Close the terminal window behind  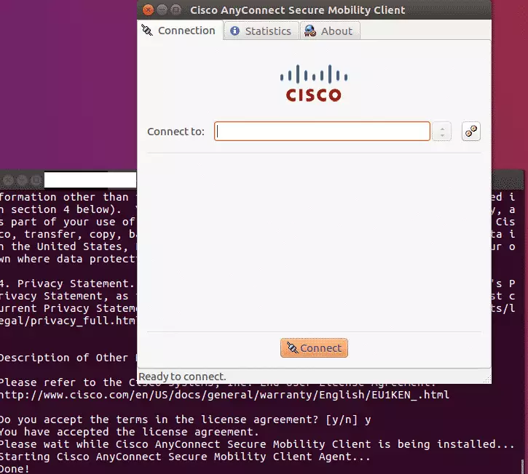(x=8, y=180)
